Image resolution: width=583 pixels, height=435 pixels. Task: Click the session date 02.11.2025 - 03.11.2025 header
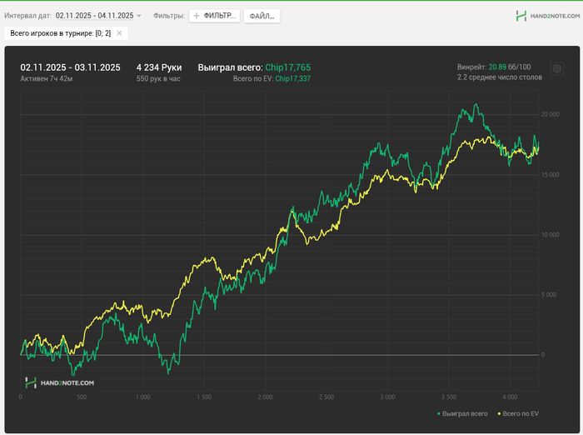[x=70, y=67]
